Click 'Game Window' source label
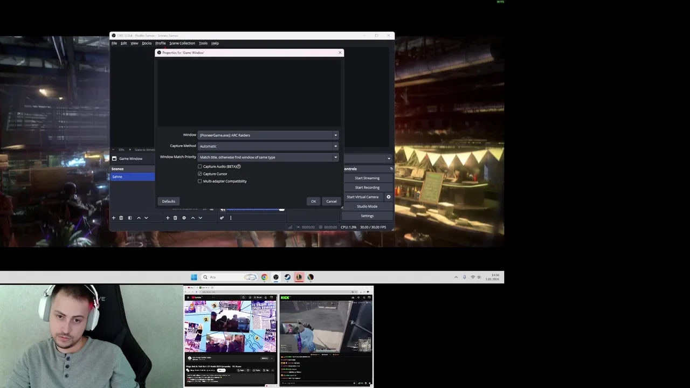The width and height of the screenshot is (690, 388). (x=131, y=158)
